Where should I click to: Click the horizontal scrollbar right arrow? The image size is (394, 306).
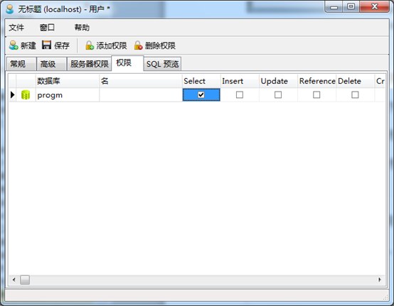(380, 280)
